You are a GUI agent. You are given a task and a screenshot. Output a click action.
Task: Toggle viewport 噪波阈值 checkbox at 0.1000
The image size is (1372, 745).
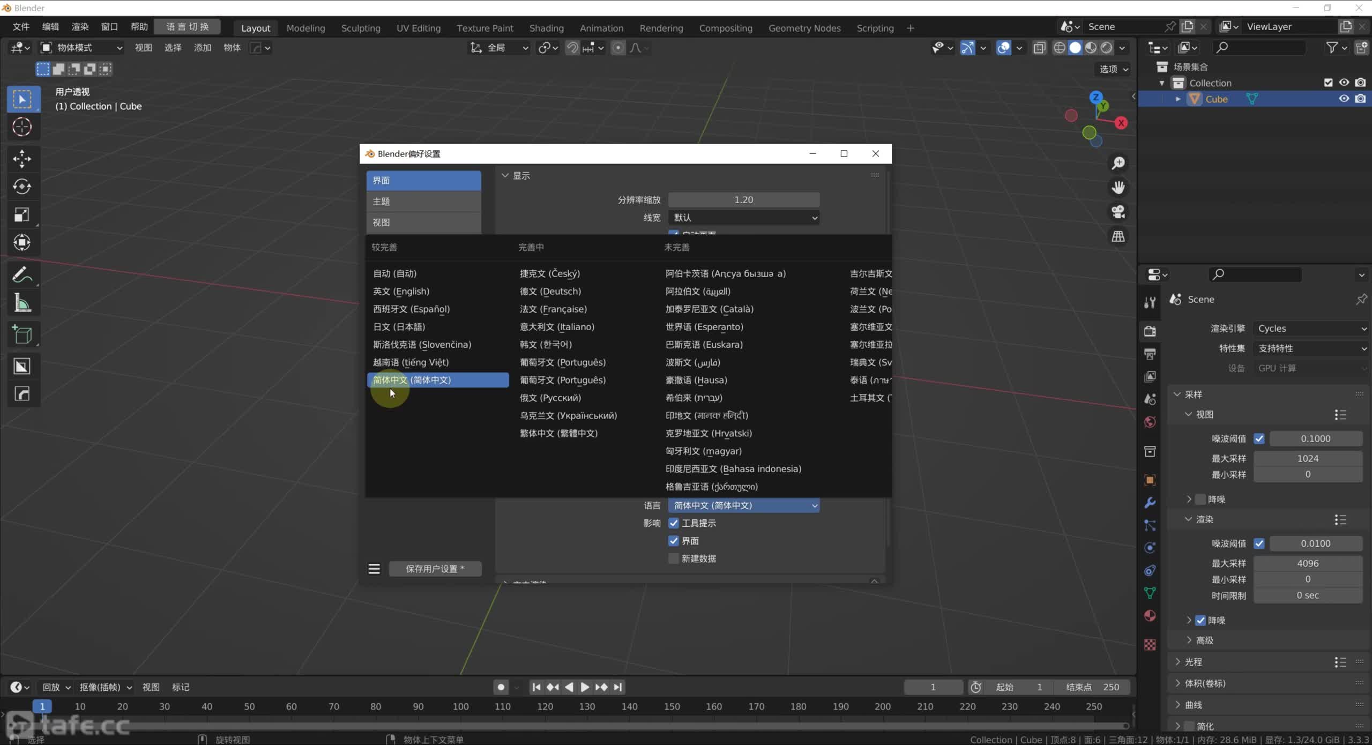[1259, 438]
